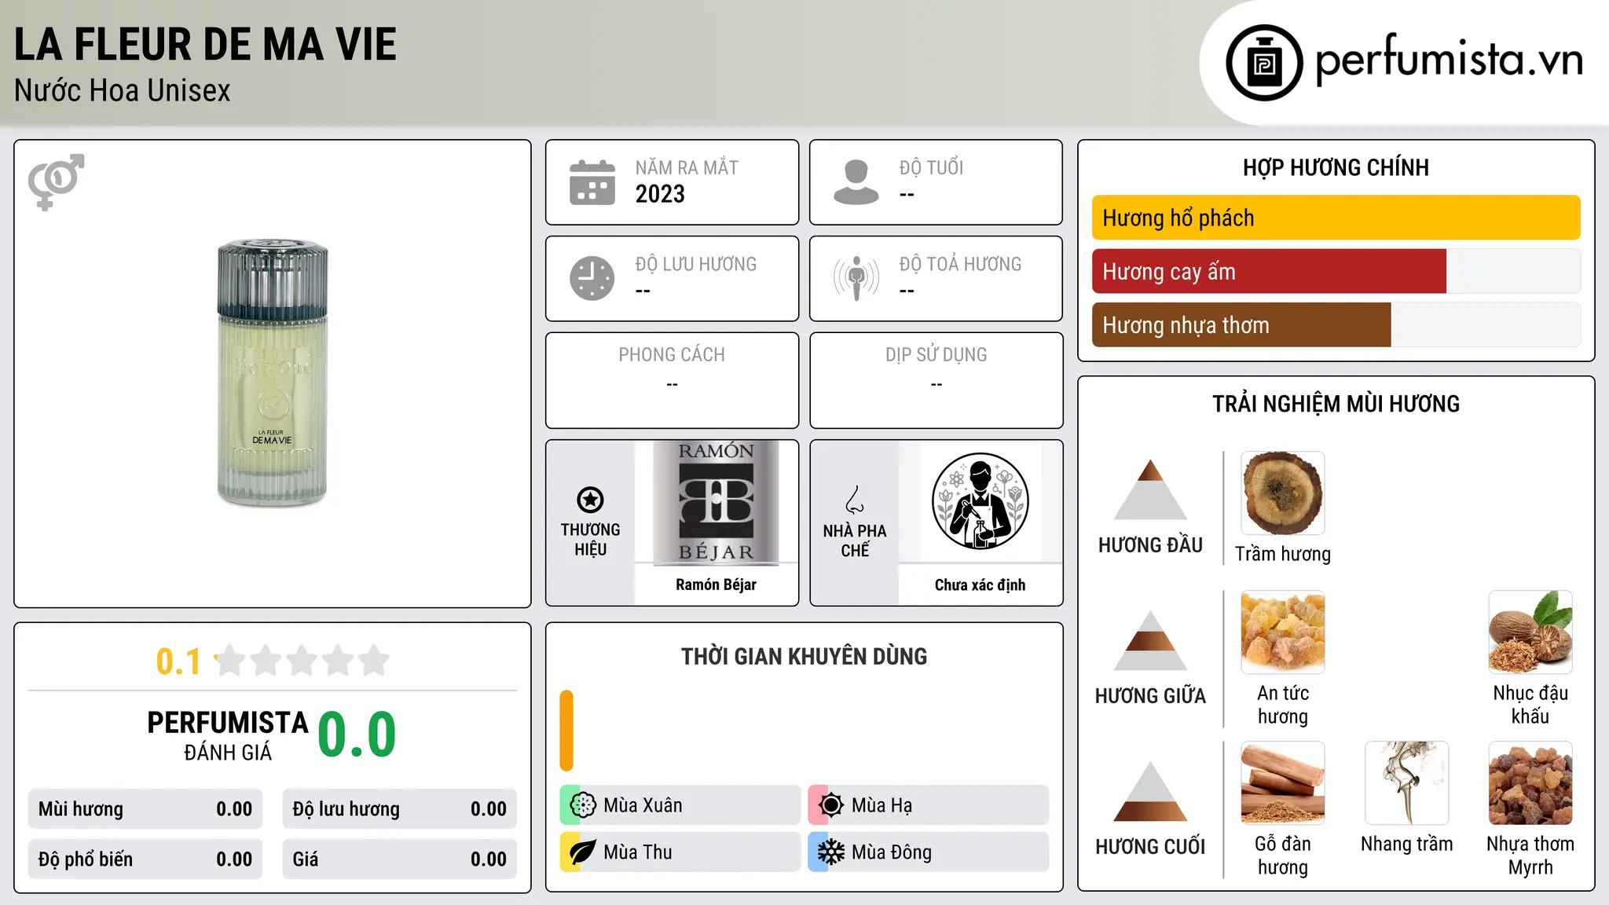Select the Mùa Hạ season label
Viewport: 1609px width, 905px height.
point(882,805)
